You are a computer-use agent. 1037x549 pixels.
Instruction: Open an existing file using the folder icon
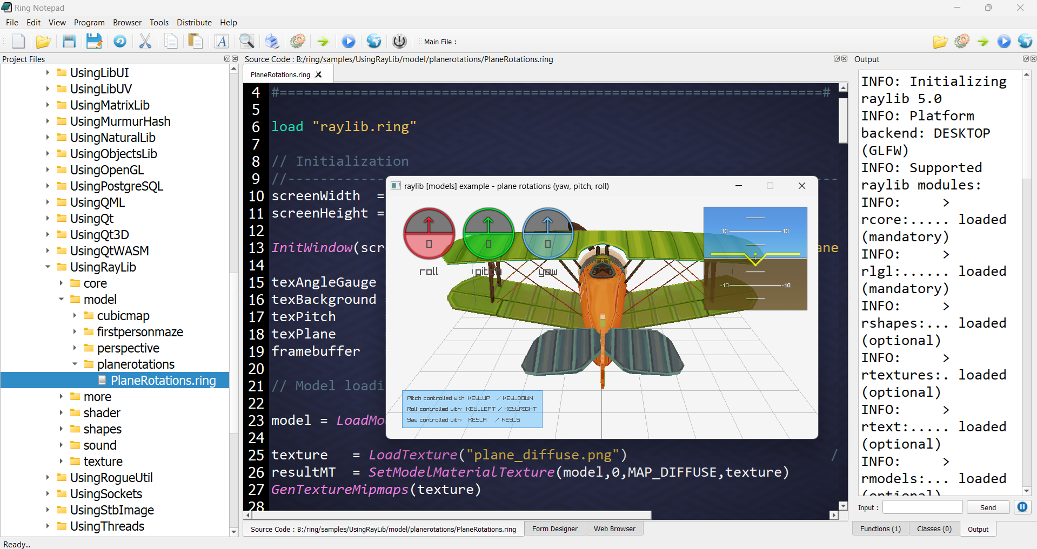[x=43, y=41]
